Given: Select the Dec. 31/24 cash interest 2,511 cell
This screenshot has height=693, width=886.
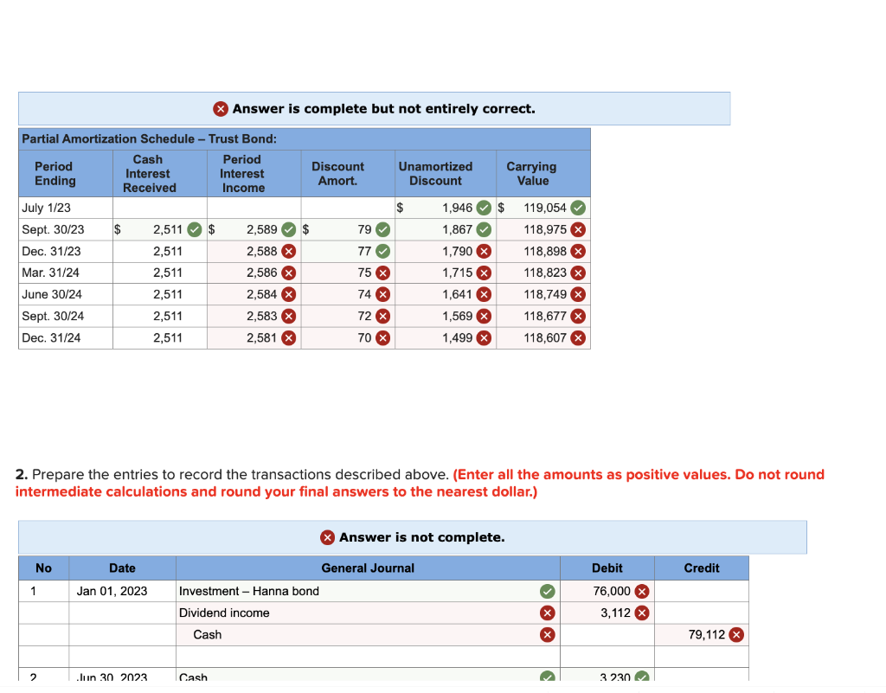Looking at the screenshot, I should click(x=160, y=337).
